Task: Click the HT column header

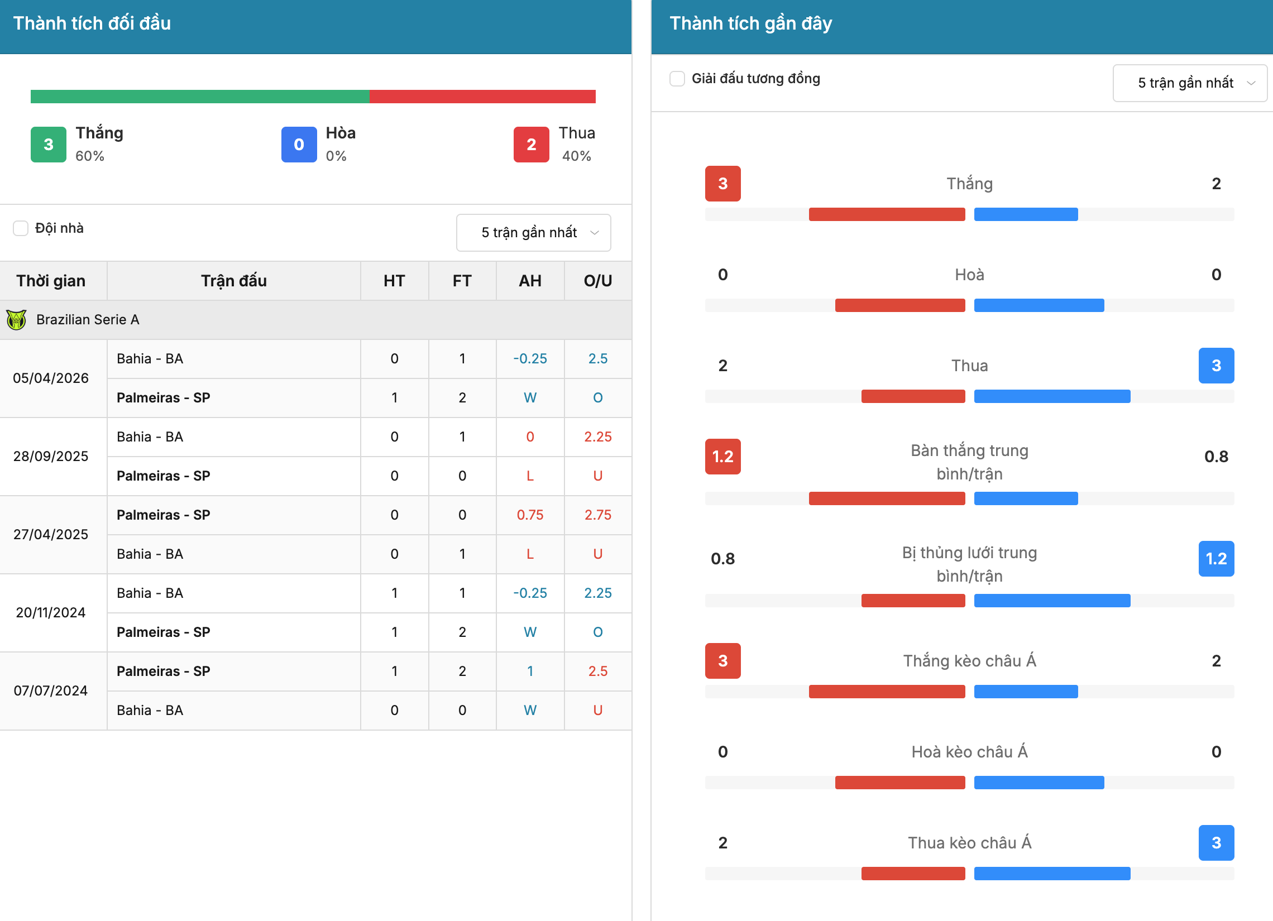Action: click(394, 281)
